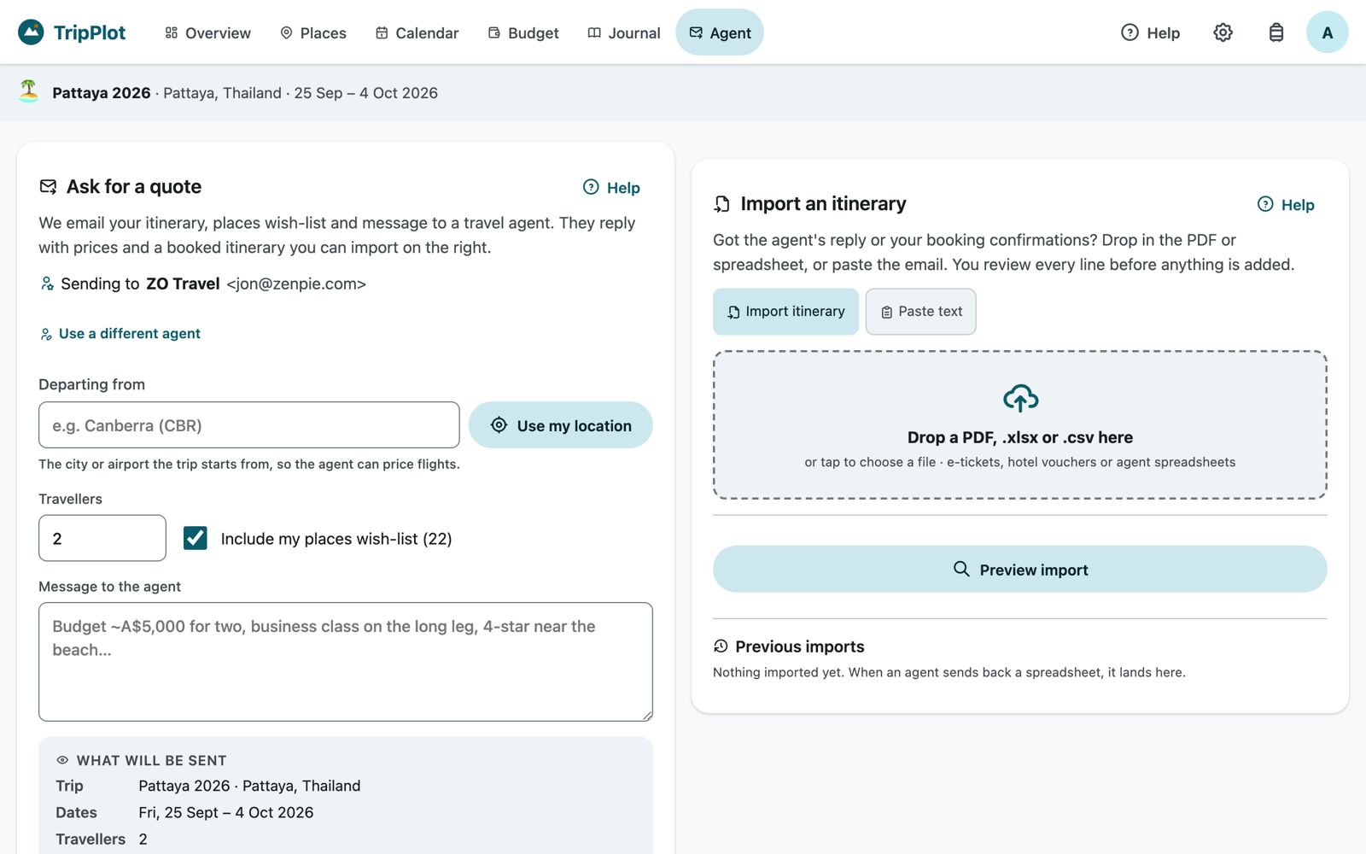Click the Ask for a quote envelope icon

pos(49,186)
